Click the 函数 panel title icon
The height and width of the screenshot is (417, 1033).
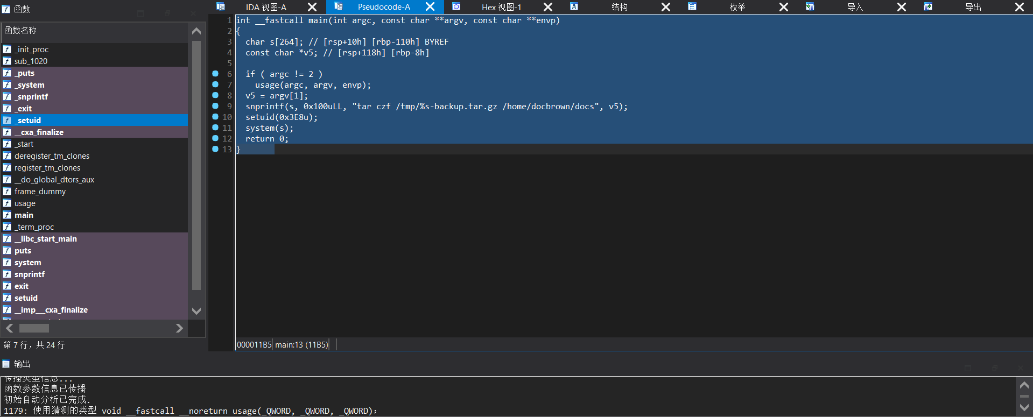coord(6,9)
